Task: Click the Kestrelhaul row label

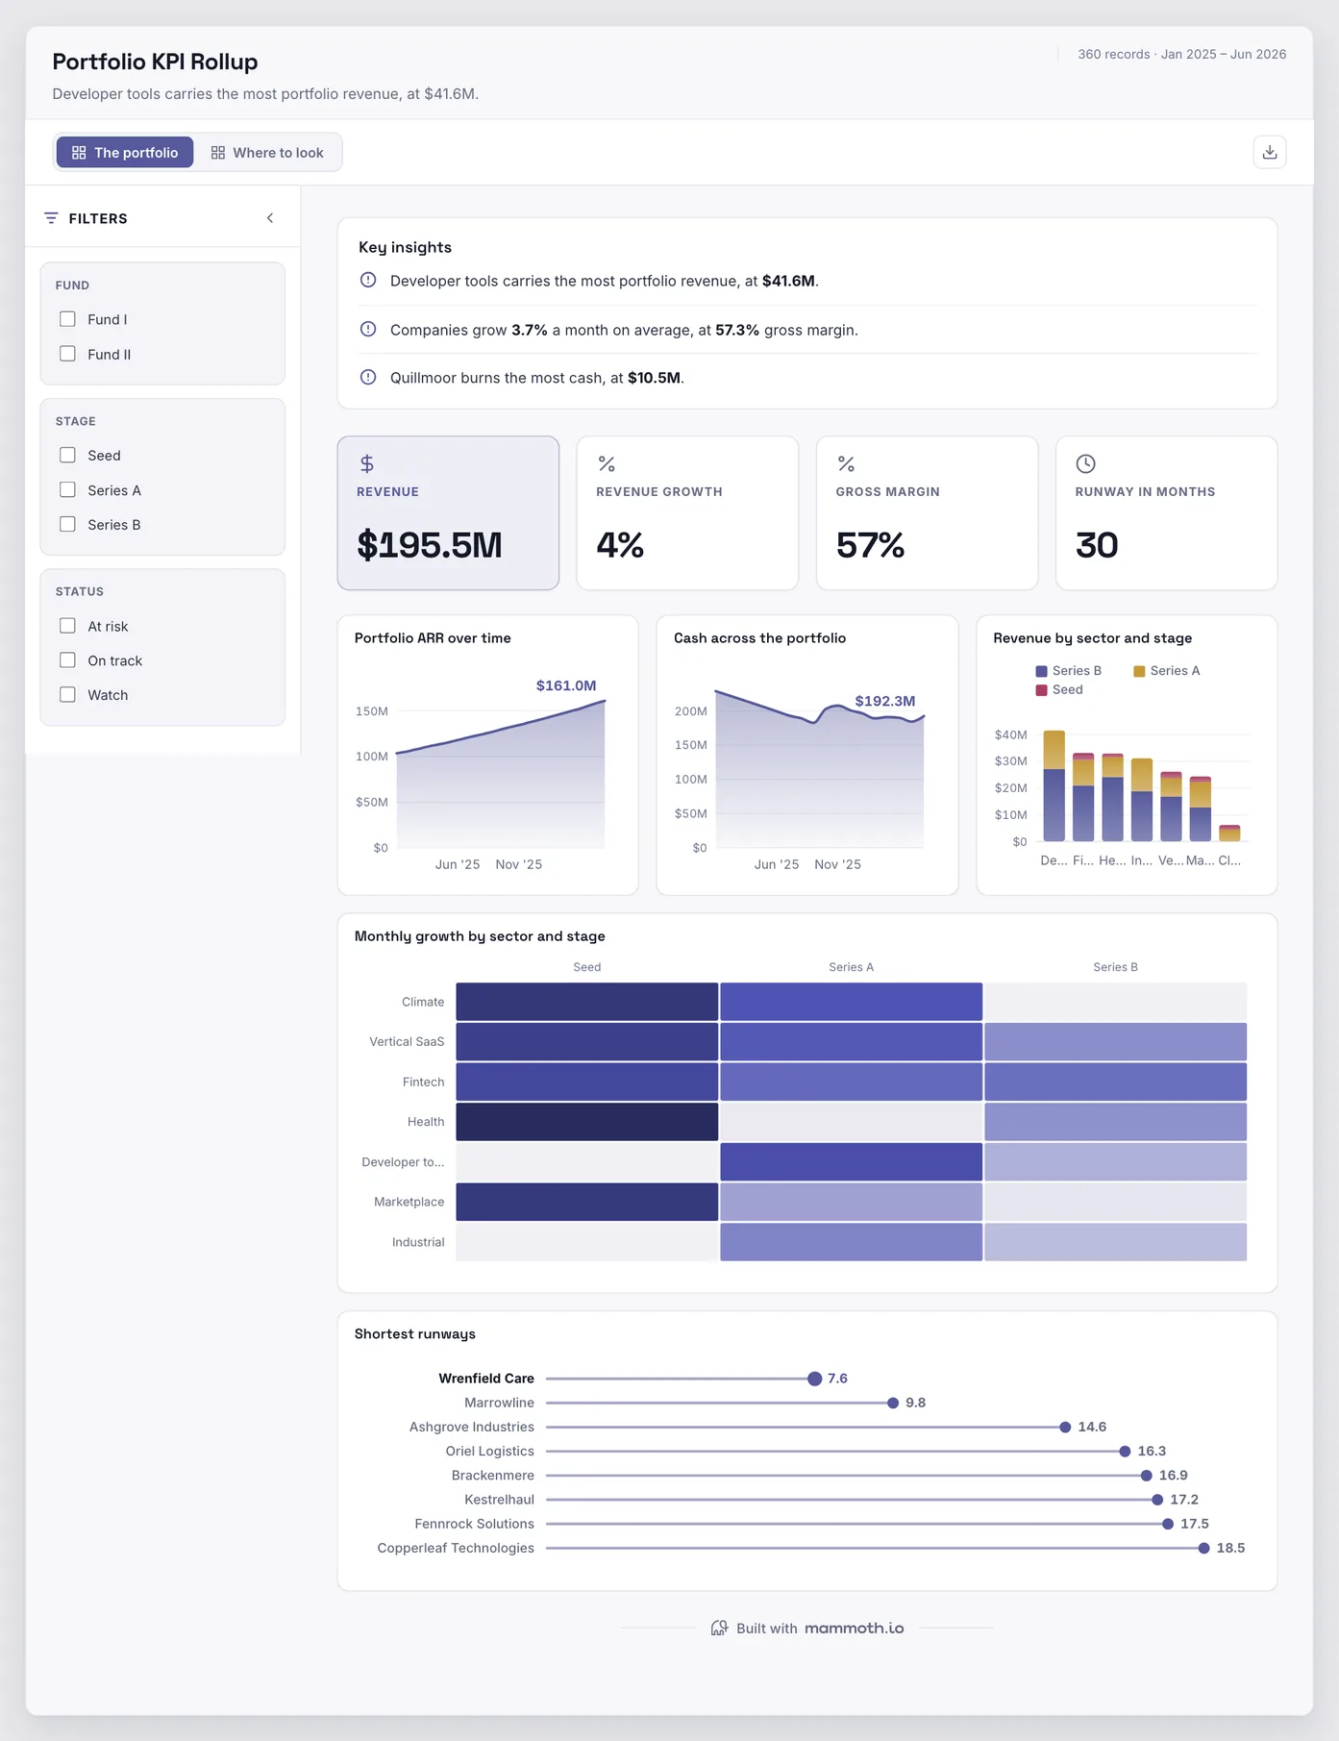Action: [499, 1500]
